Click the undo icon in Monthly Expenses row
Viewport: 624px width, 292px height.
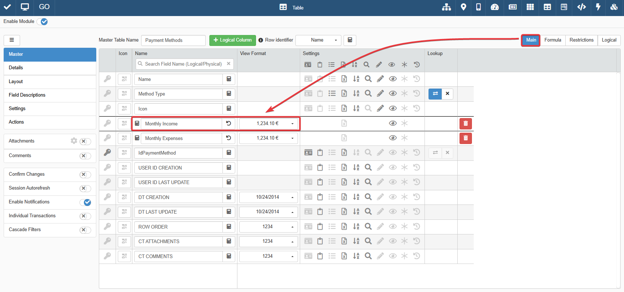coord(229,138)
